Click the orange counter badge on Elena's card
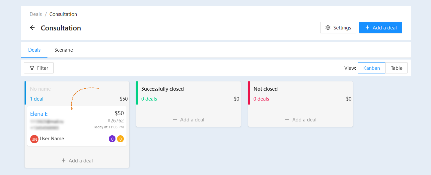The width and height of the screenshot is (431, 175). point(120,139)
